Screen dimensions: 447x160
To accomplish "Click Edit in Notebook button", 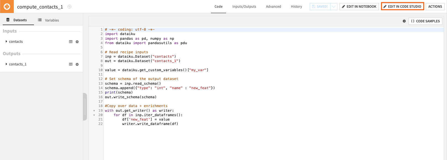I will [359, 7].
